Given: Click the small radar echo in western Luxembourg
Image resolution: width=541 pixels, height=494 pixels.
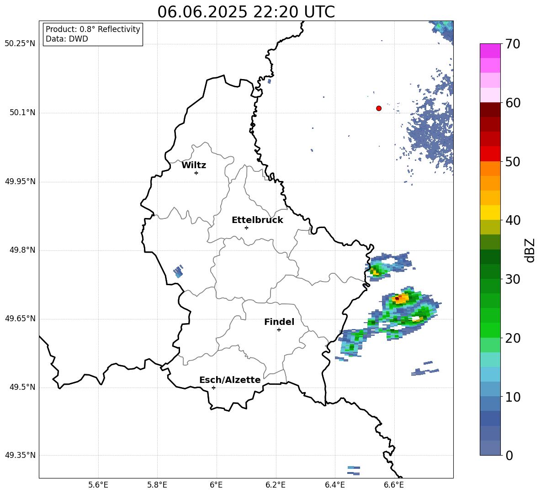Looking at the screenshot, I should [x=178, y=271].
